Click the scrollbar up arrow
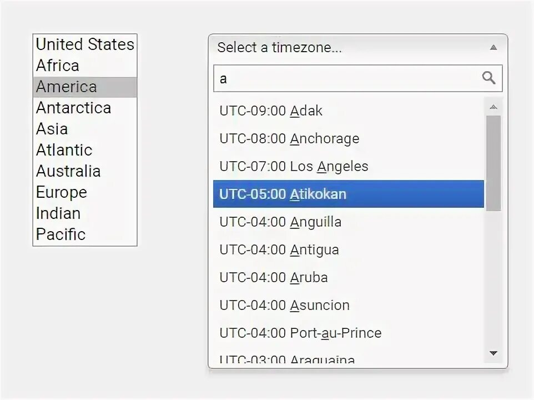This screenshot has height=400, width=534. point(493,107)
